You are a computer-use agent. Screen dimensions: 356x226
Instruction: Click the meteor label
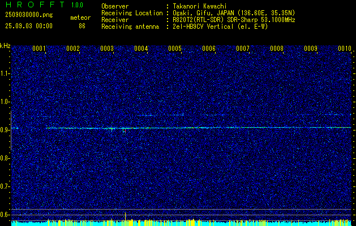pos(80,18)
